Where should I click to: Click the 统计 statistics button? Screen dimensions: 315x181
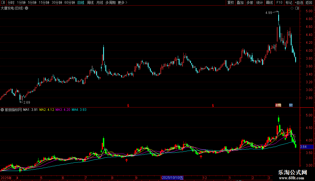(x=260, y=3)
